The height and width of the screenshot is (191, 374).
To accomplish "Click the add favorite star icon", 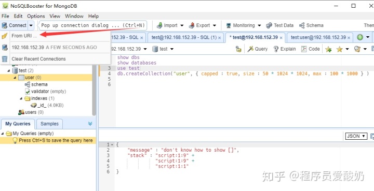I will [x=328, y=49].
